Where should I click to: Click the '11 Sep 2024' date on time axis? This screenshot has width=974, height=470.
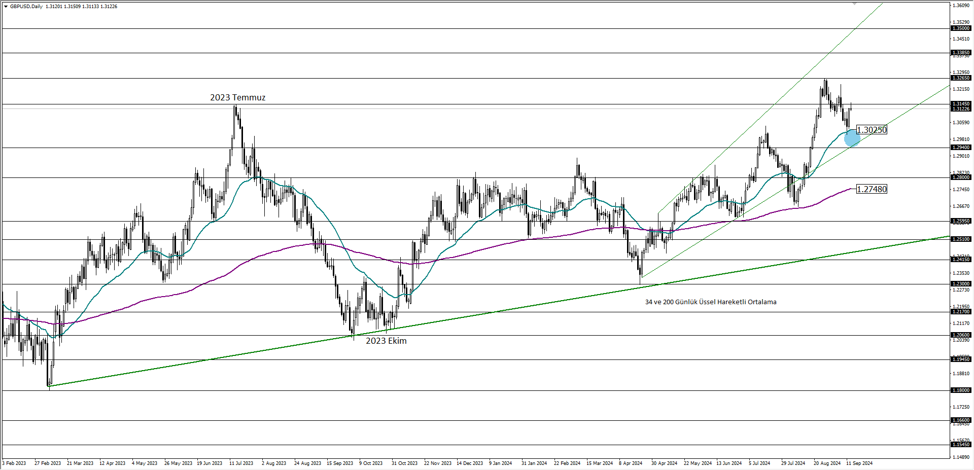pos(859,463)
